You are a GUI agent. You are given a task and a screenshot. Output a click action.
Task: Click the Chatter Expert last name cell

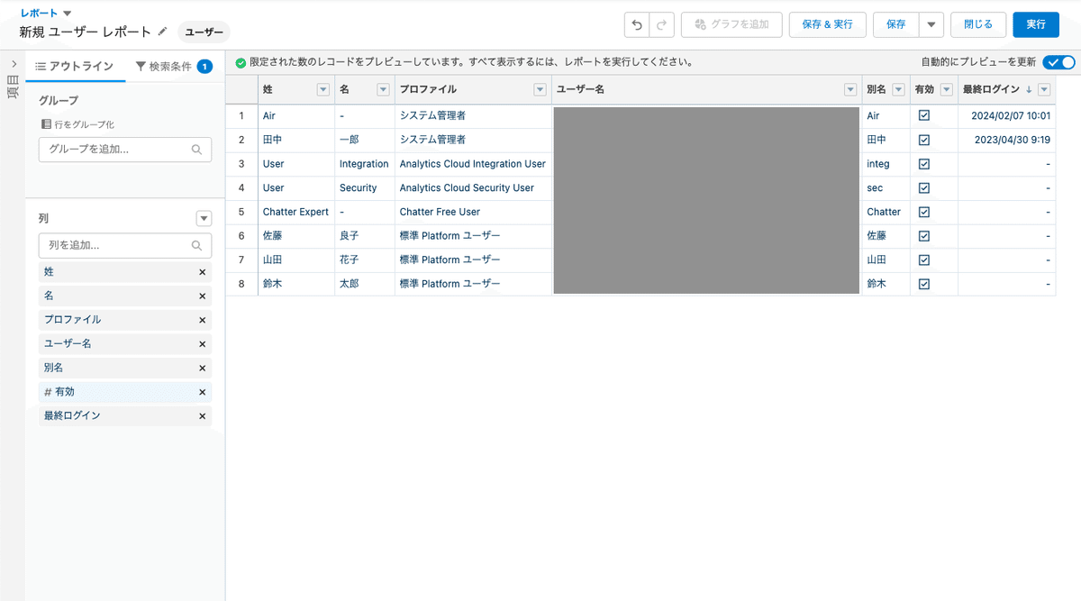pos(295,212)
